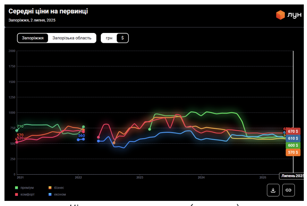
Task: Open the ЛУН logo
Action: [x=288, y=15]
